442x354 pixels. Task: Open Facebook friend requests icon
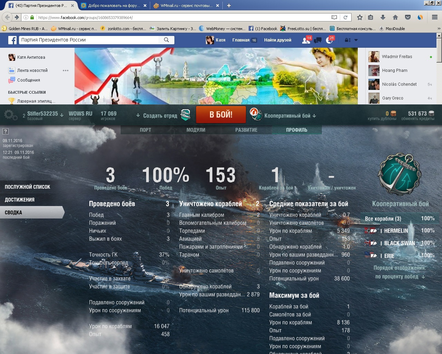(x=306, y=40)
